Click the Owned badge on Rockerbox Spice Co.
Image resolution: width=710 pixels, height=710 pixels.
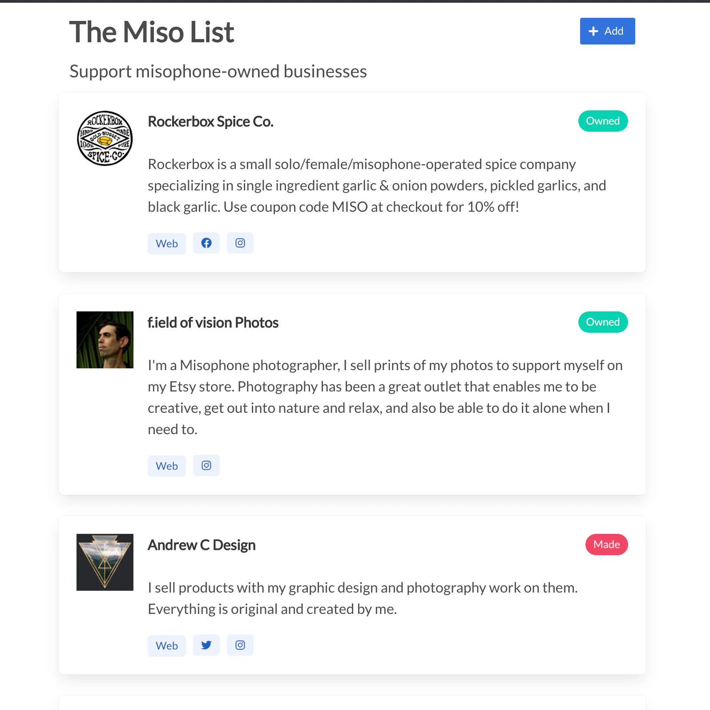point(603,121)
